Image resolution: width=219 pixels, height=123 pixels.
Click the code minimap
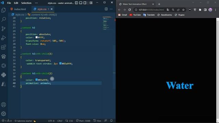tap(107, 23)
